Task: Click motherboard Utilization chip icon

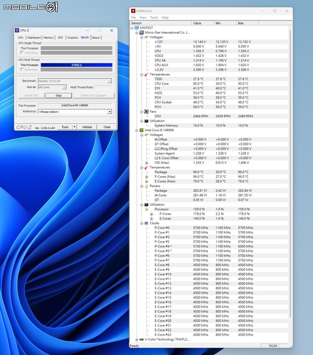Action: 146,121
